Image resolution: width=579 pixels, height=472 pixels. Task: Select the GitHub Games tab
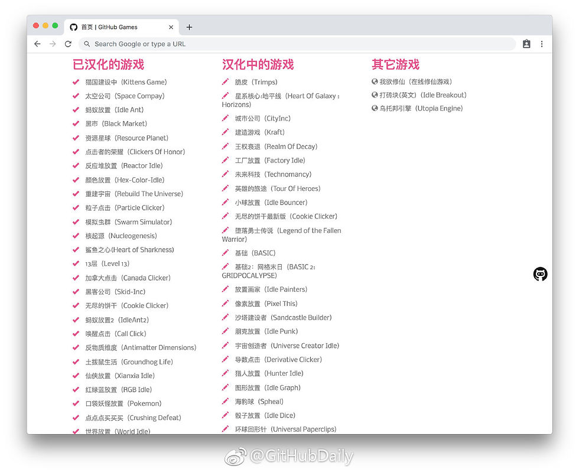[x=122, y=27]
